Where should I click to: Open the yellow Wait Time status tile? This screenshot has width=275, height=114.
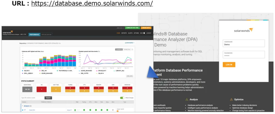(56, 89)
